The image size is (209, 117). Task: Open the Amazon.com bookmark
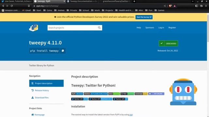pos(11,10)
